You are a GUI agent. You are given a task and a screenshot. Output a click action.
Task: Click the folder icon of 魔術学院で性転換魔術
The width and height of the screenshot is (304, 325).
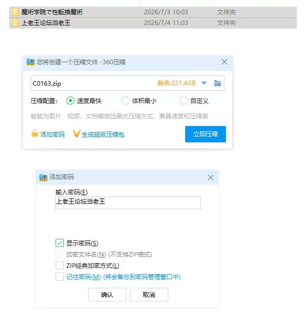(15, 12)
